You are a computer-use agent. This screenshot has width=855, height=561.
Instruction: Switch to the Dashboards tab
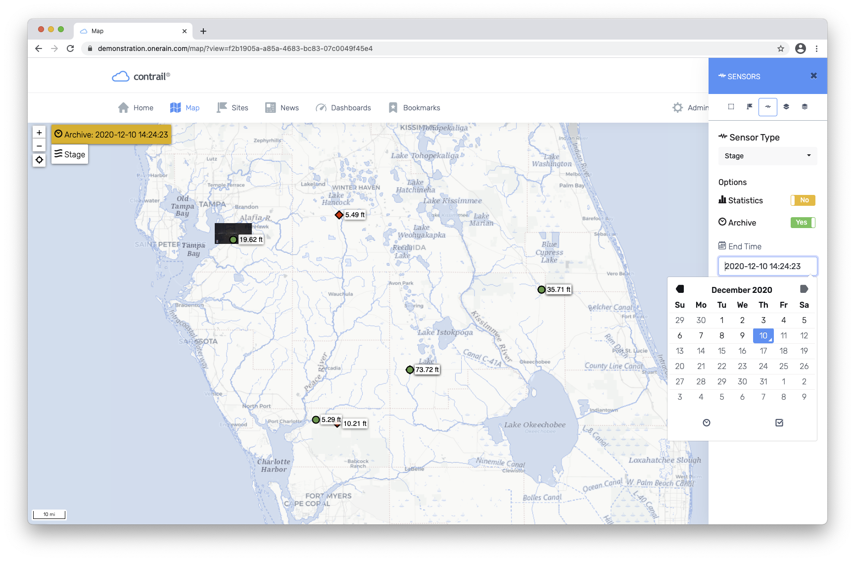pos(351,107)
